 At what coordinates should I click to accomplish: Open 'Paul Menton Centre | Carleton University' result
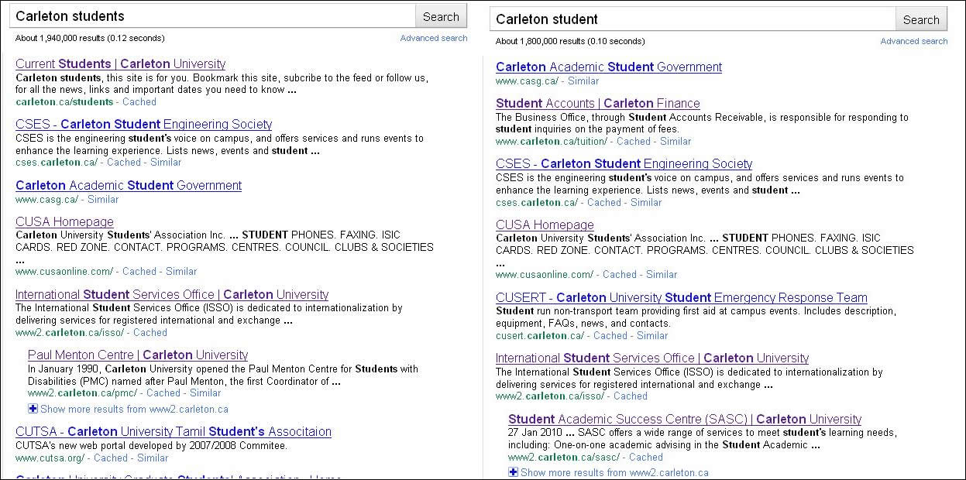[137, 355]
